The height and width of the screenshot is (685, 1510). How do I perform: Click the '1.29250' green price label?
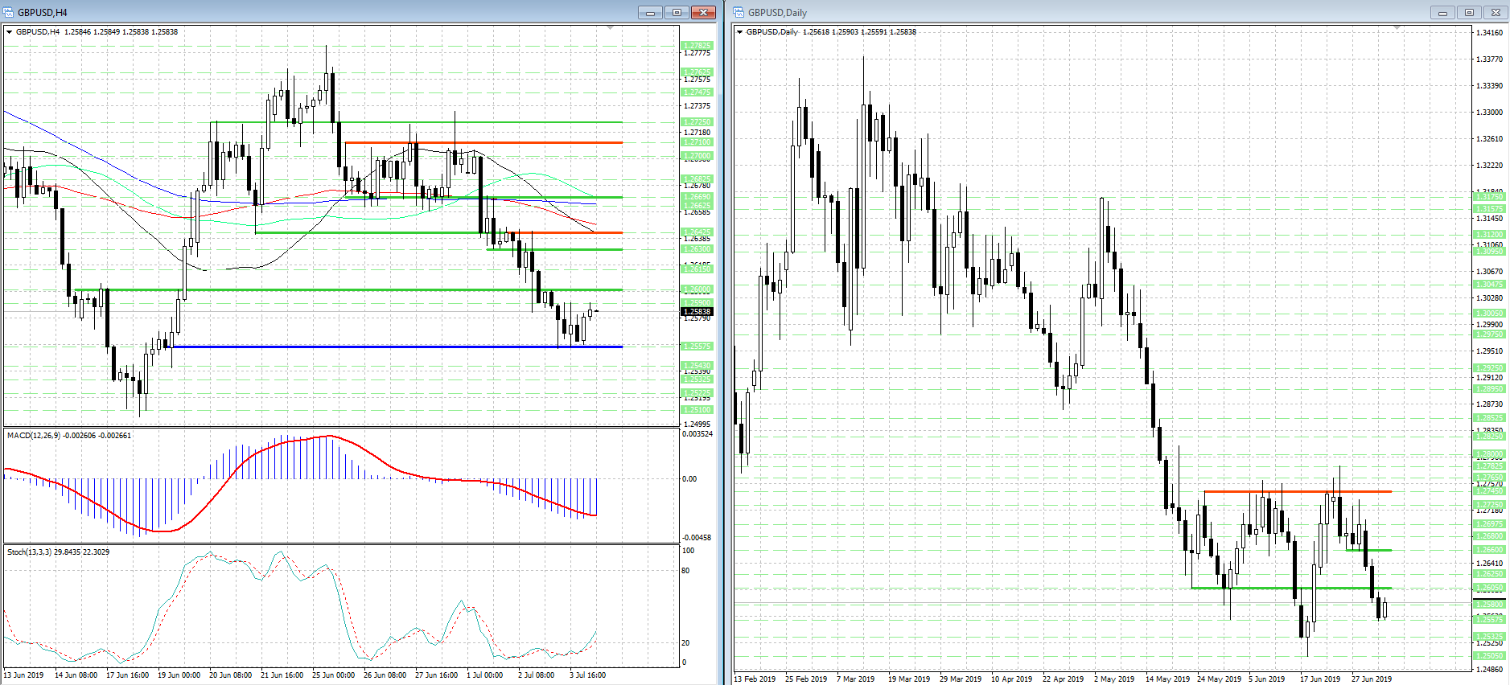1489,368
